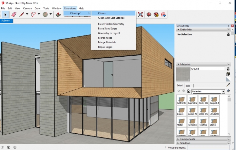Open the Extensions menu
This screenshot has height=150, width=236.
70,8
